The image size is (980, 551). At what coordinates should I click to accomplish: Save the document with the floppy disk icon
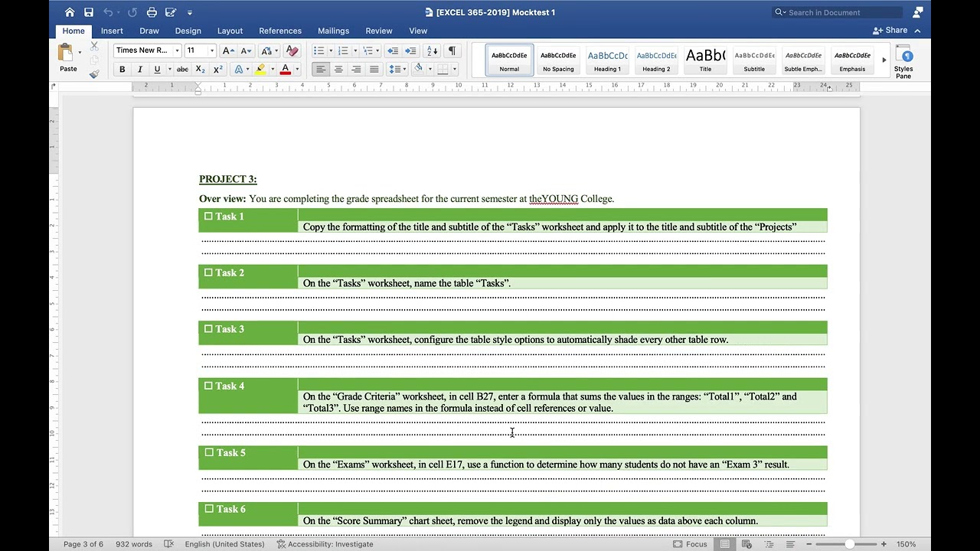89,12
